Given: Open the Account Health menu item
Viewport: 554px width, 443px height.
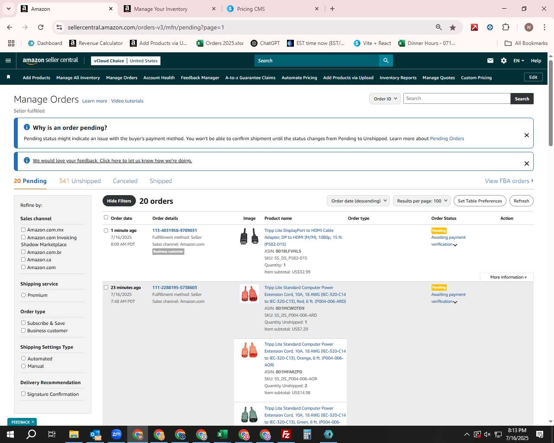Looking at the screenshot, I should (x=159, y=77).
